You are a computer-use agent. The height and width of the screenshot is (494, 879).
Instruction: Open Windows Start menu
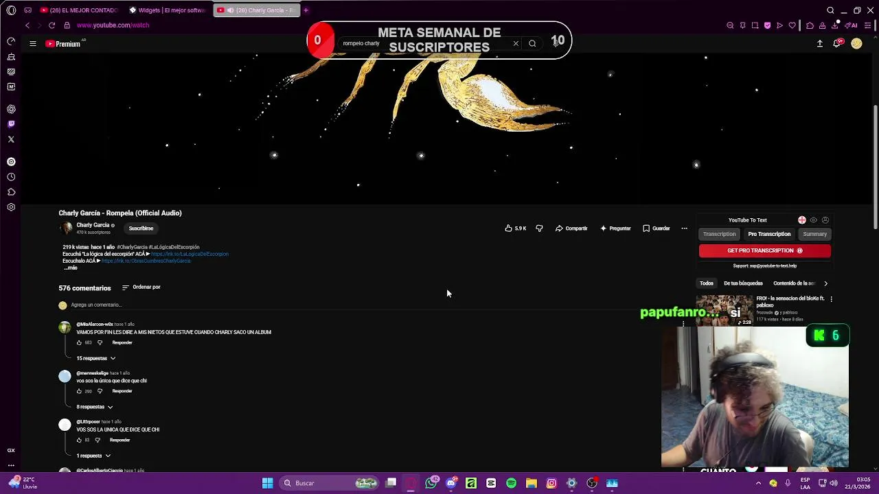click(267, 483)
